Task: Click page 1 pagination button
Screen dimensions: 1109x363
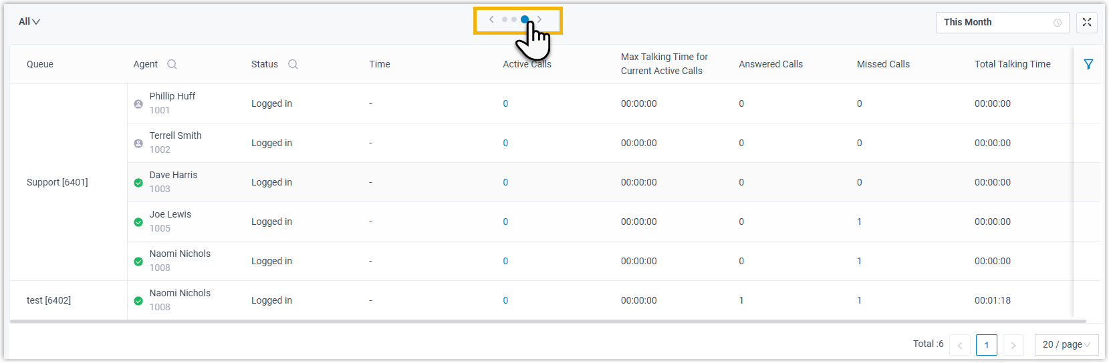Action: [986, 344]
